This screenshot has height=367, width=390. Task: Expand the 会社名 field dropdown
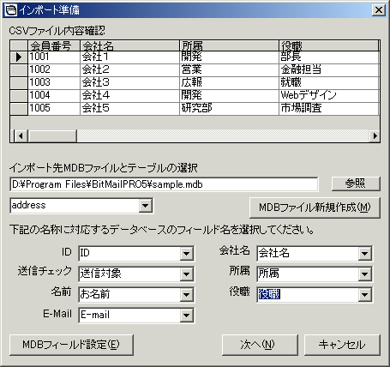point(365,254)
